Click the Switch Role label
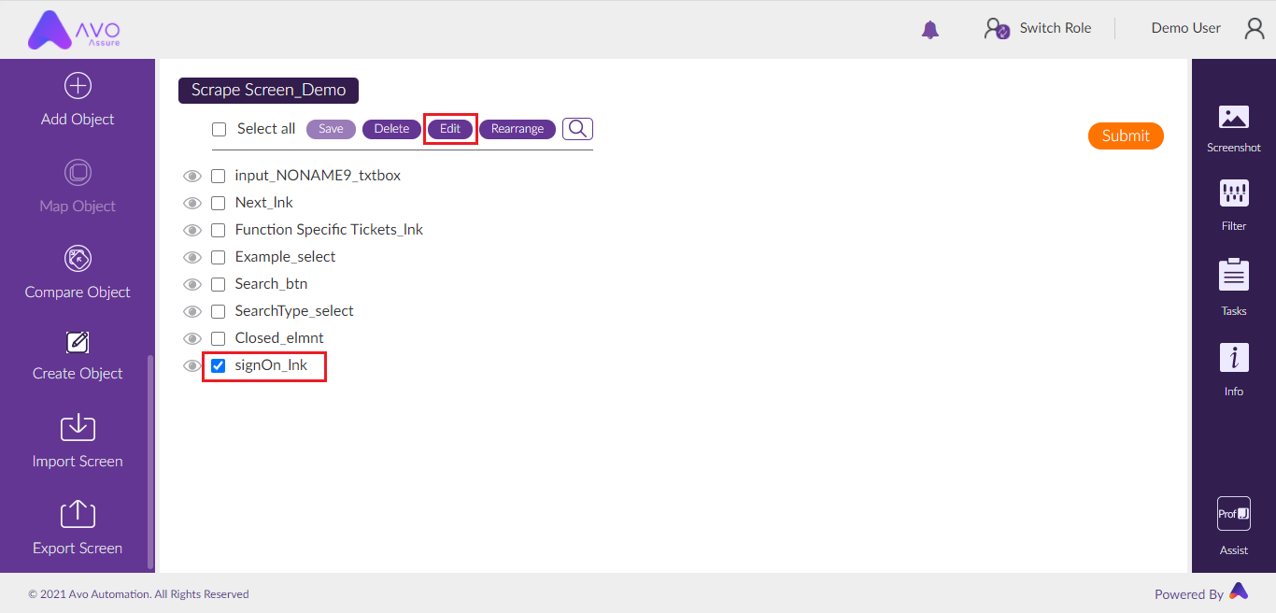Screen dimensions: 1276x613 (1056, 28)
